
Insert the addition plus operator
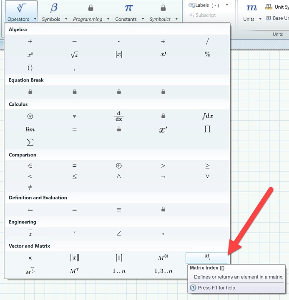(x=30, y=41)
